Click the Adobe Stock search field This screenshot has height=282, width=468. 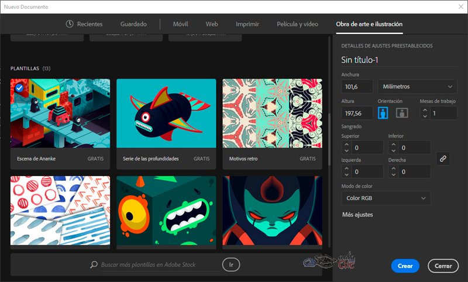click(x=160, y=264)
